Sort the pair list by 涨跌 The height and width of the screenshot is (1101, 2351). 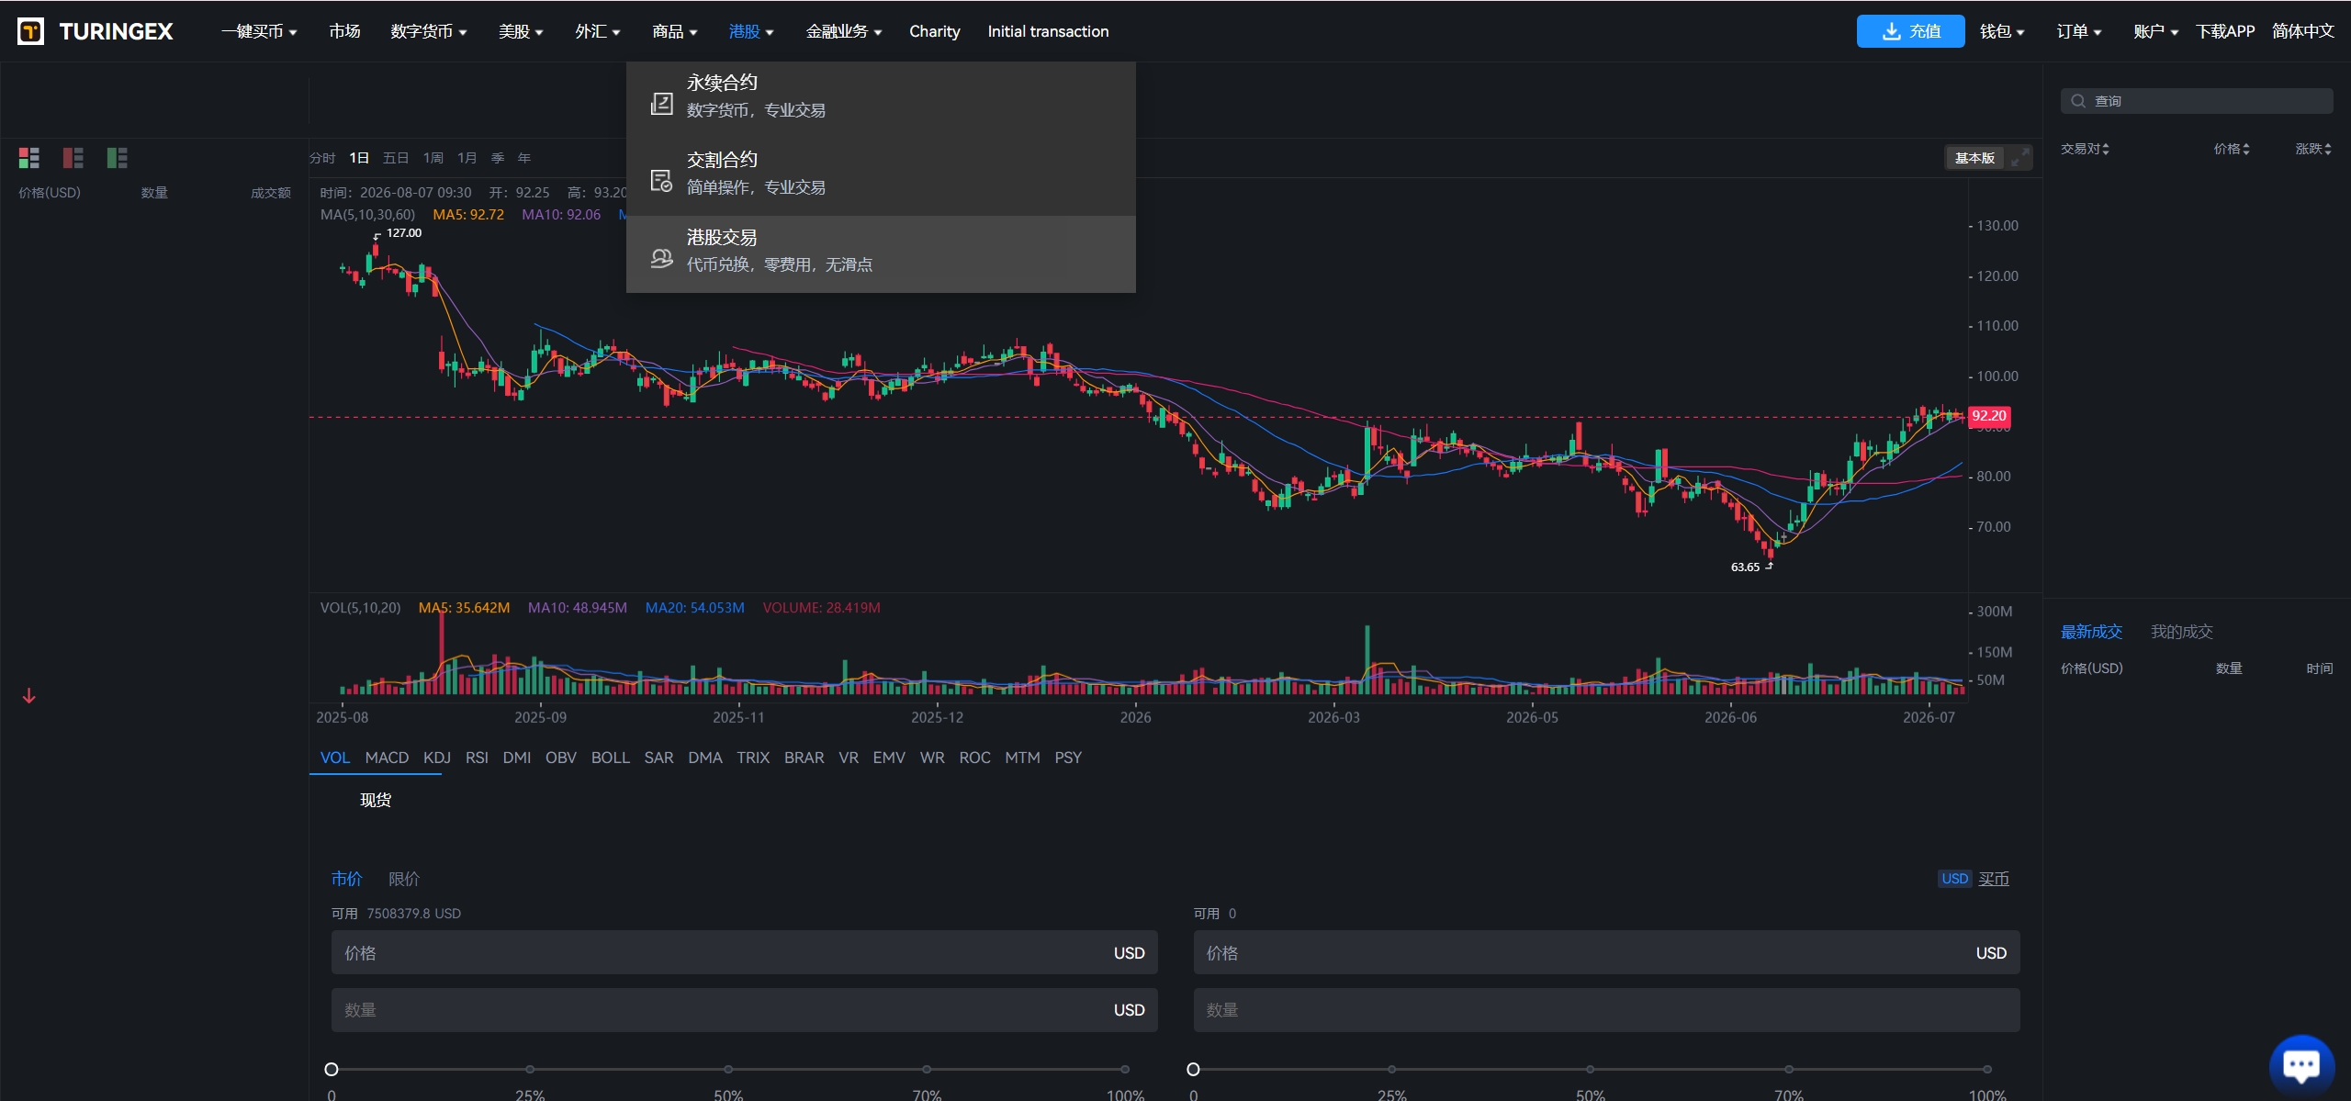point(2312,149)
